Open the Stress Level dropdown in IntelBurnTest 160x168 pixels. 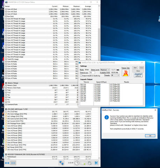coord(105,70)
